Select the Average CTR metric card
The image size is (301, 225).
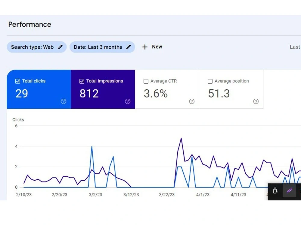point(167,89)
